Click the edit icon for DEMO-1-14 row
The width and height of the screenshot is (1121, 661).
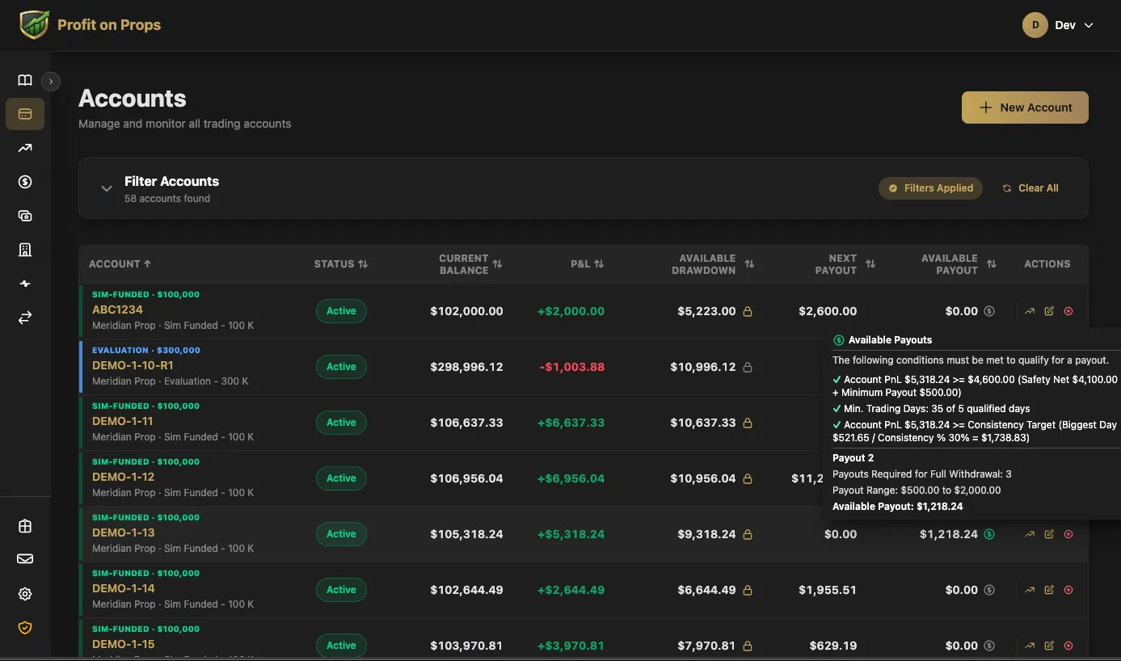tap(1049, 590)
